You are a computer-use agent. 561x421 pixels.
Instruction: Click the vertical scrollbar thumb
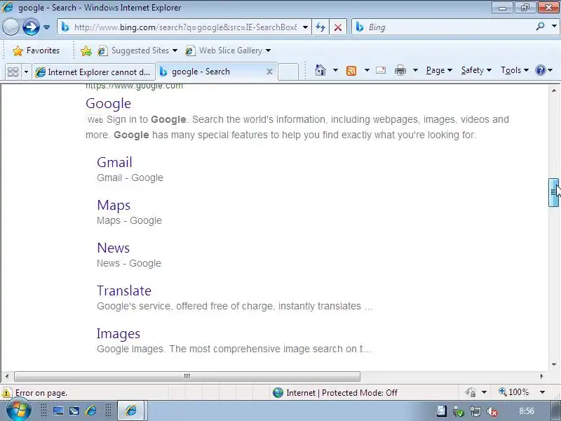pos(553,192)
